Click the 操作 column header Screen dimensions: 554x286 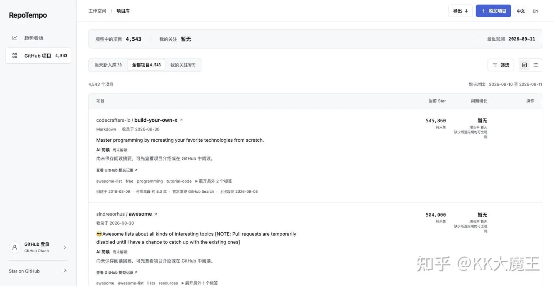coord(530,101)
